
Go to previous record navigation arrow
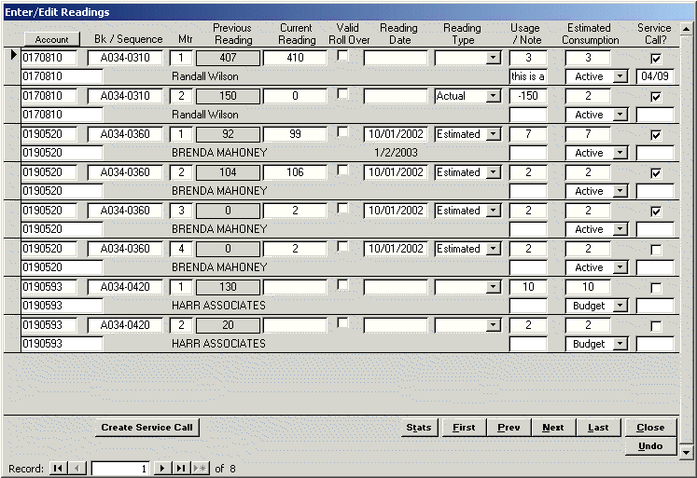pyautogui.click(x=77, y=469)
